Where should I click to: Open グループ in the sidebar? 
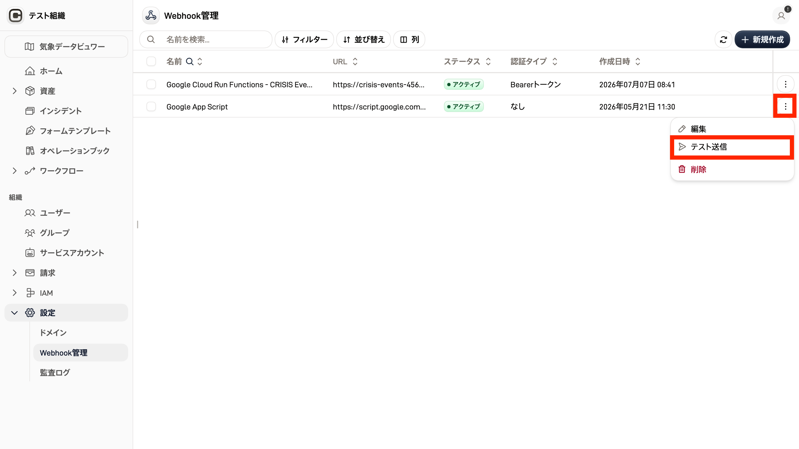pos(66,233)
